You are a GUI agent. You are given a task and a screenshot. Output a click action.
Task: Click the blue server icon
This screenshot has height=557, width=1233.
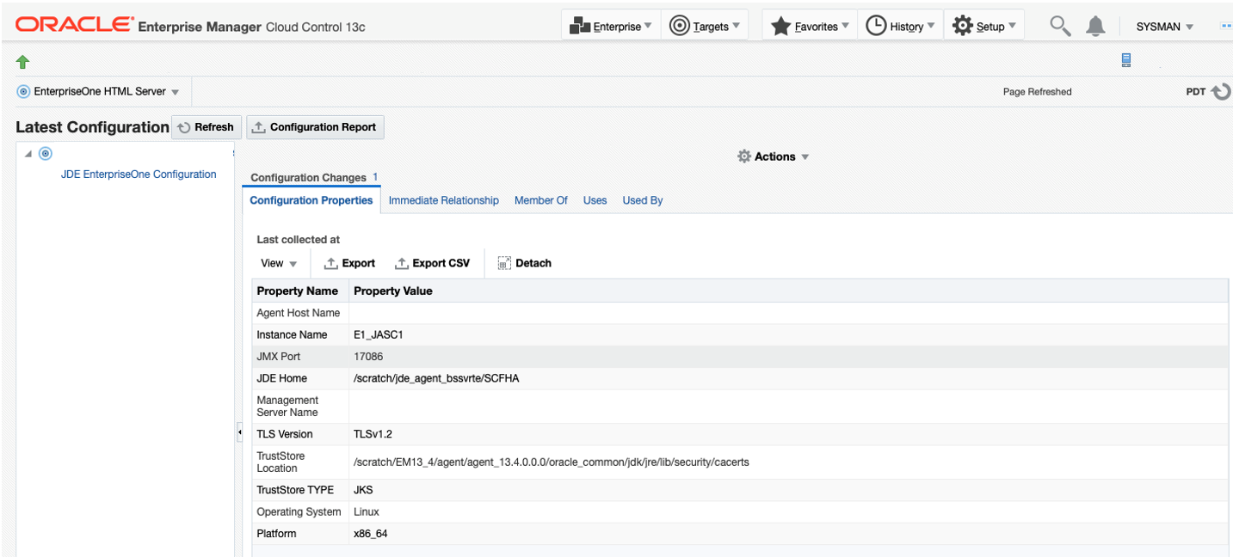point(1125,60)
